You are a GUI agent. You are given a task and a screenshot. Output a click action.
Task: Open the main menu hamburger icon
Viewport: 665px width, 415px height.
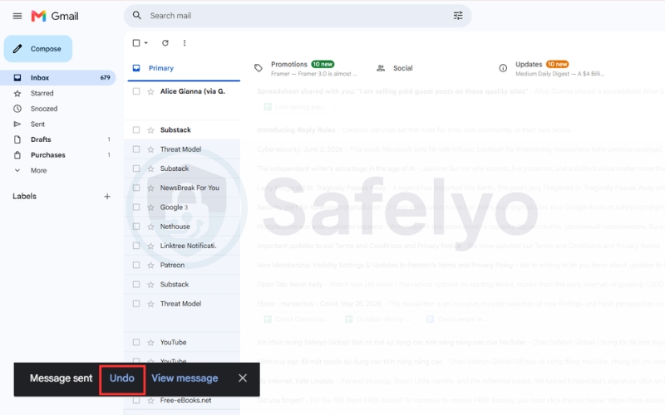(17, 16)
